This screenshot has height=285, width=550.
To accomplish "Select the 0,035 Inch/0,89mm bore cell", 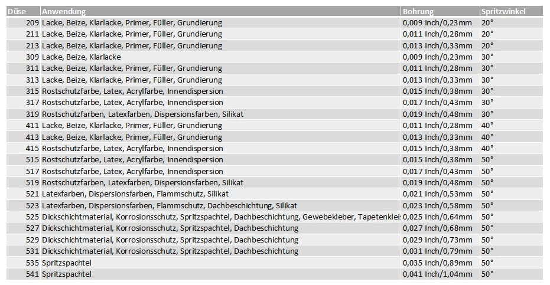I will (x=437, y=263).
